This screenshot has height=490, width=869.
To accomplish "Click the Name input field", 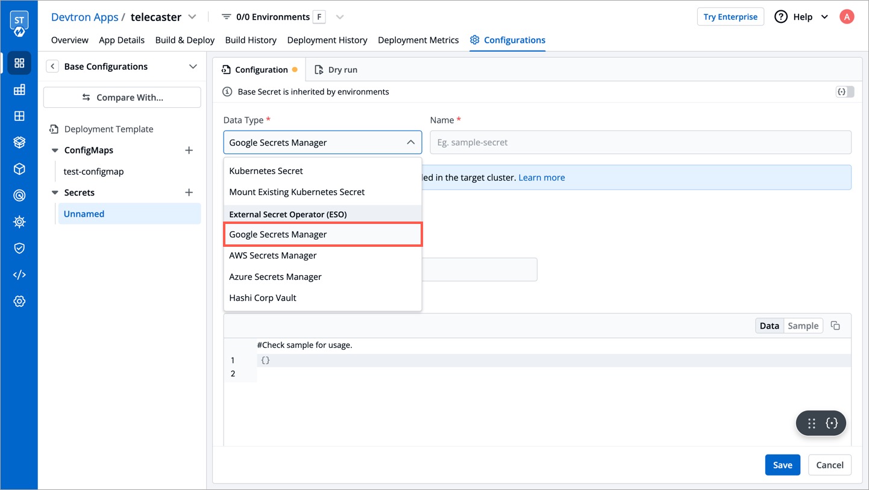I will pos(639,142).
